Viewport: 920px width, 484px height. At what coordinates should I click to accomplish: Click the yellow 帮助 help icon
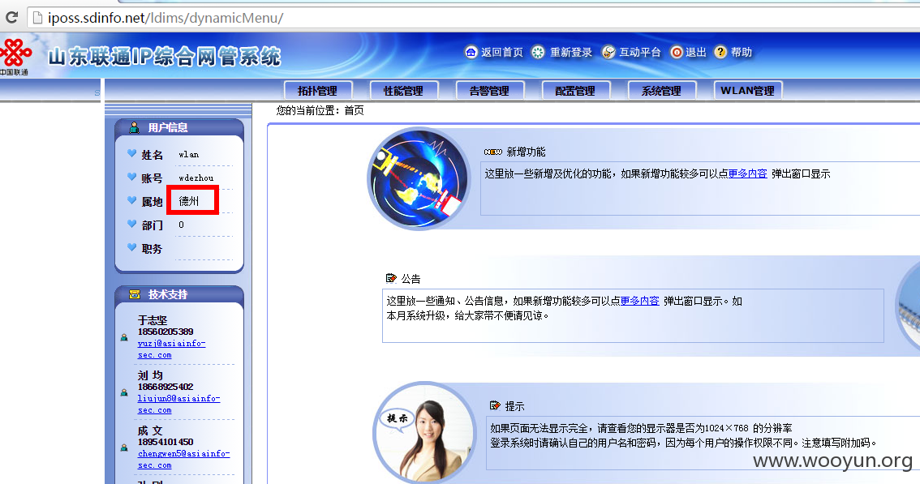(x=720, y=52)
